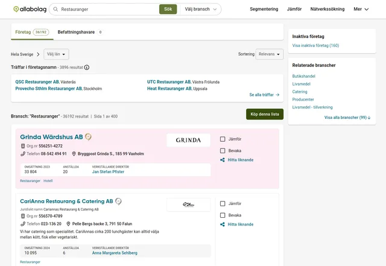The width and height of the screenshot is (386, 266).
Task: Click the search magnifier icon
Action: [x=55, y=10]
